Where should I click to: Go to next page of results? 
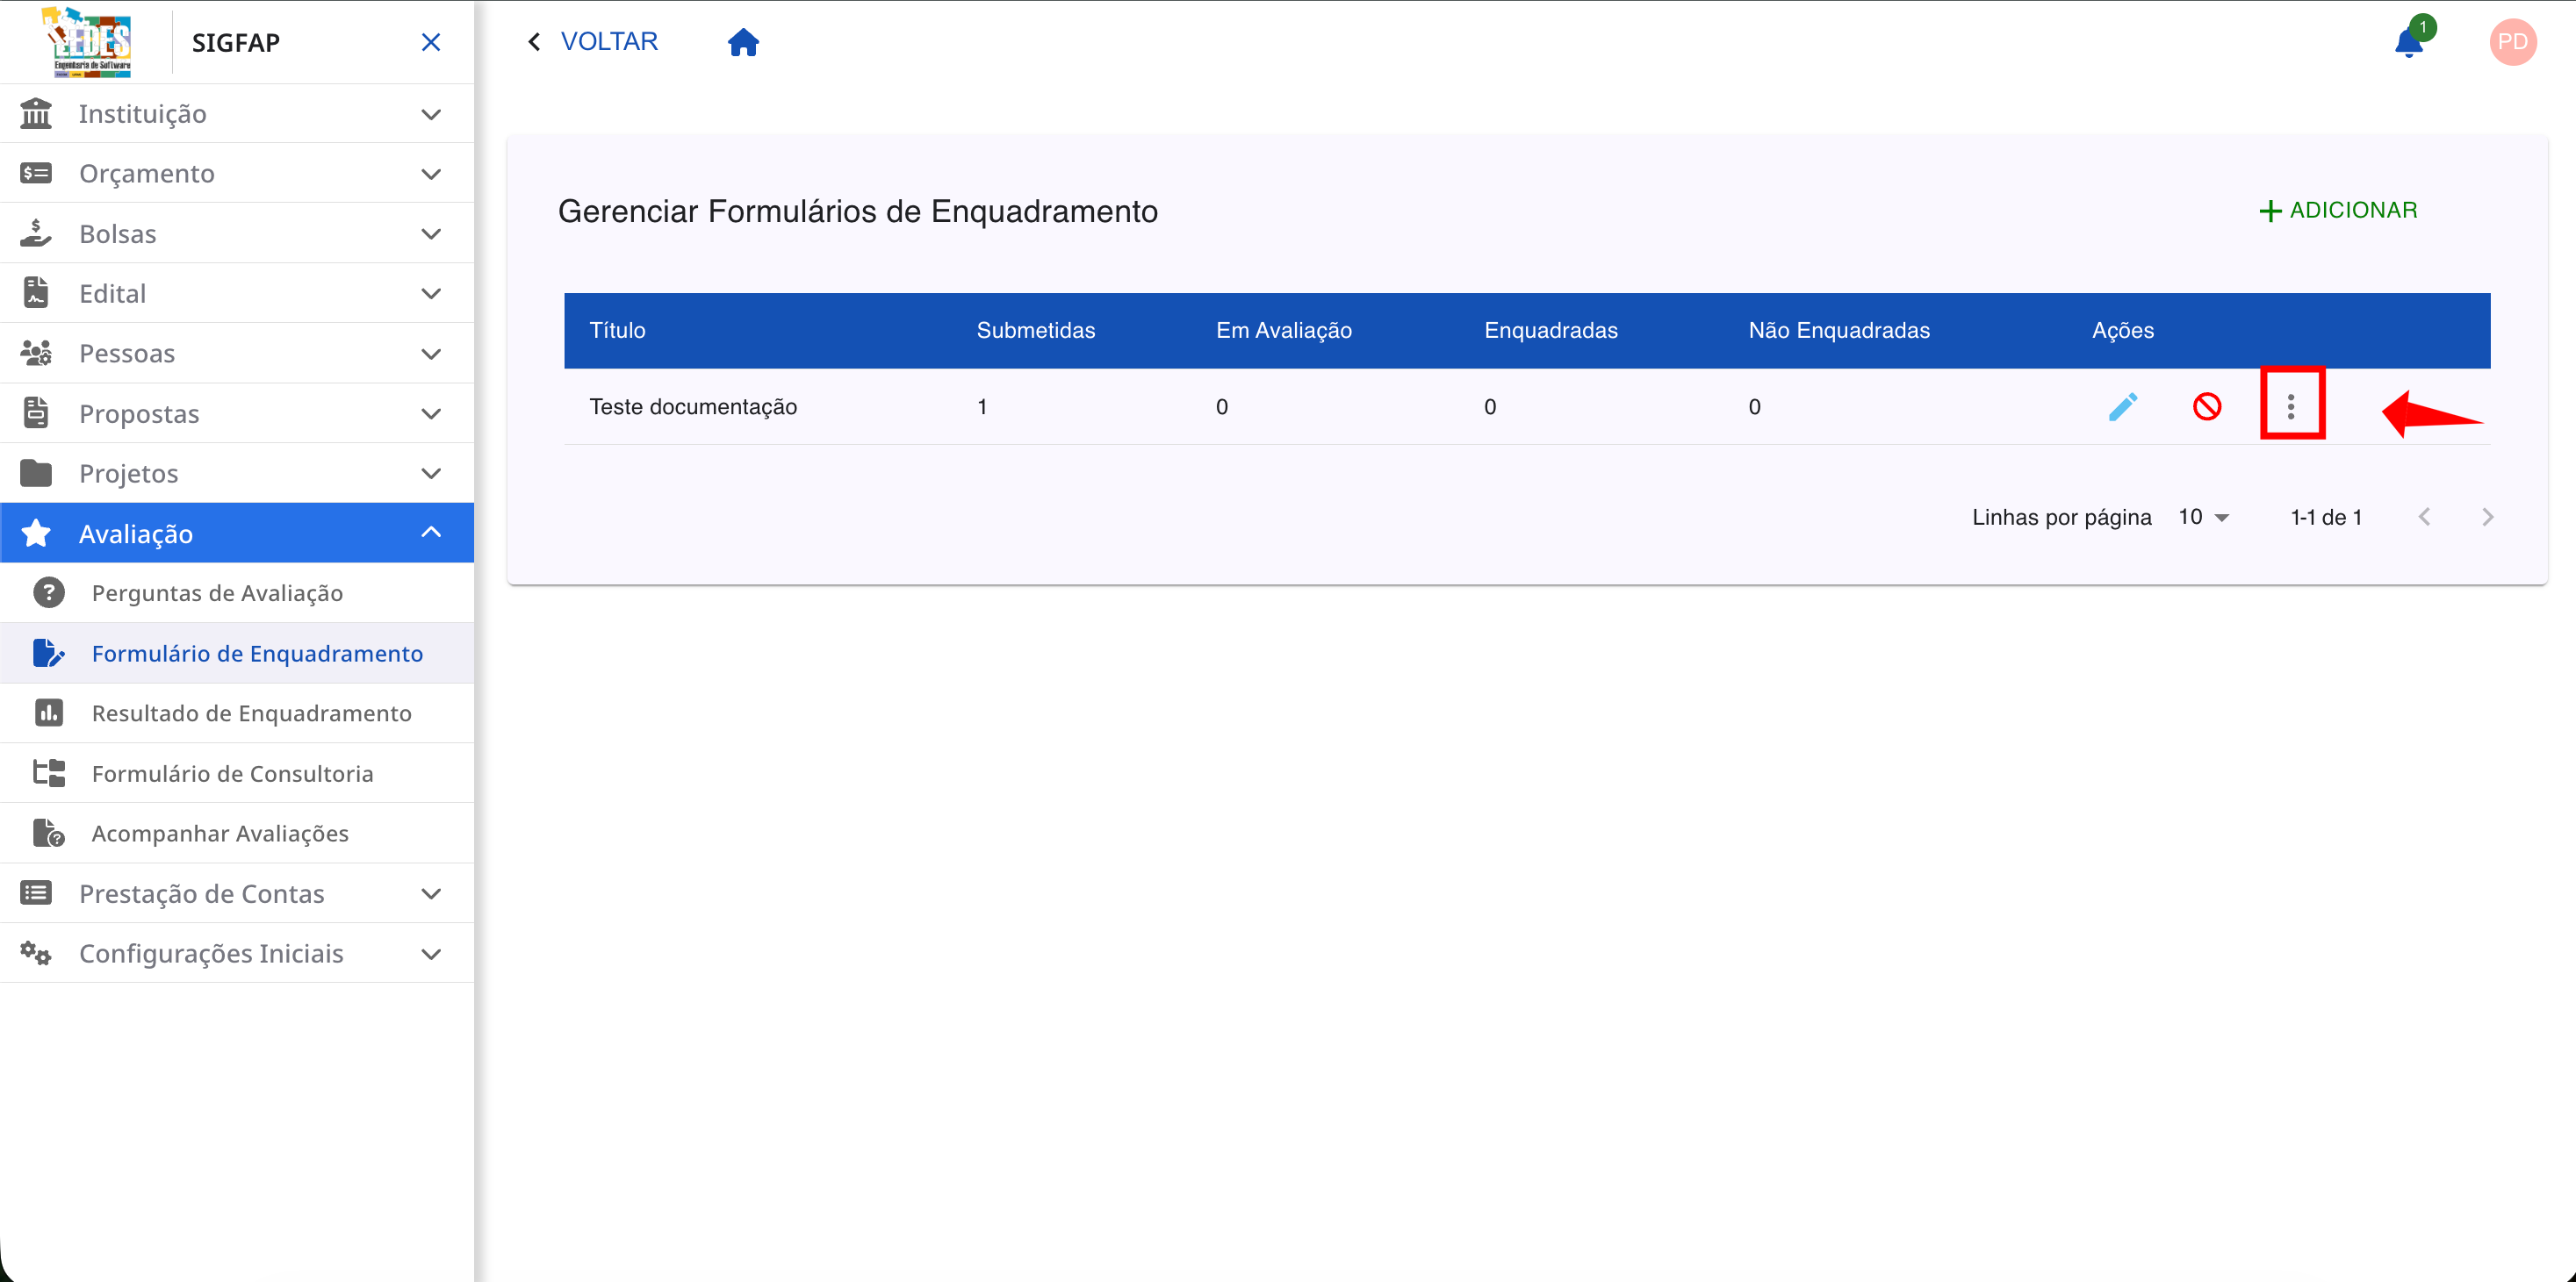pos(2489,517)
